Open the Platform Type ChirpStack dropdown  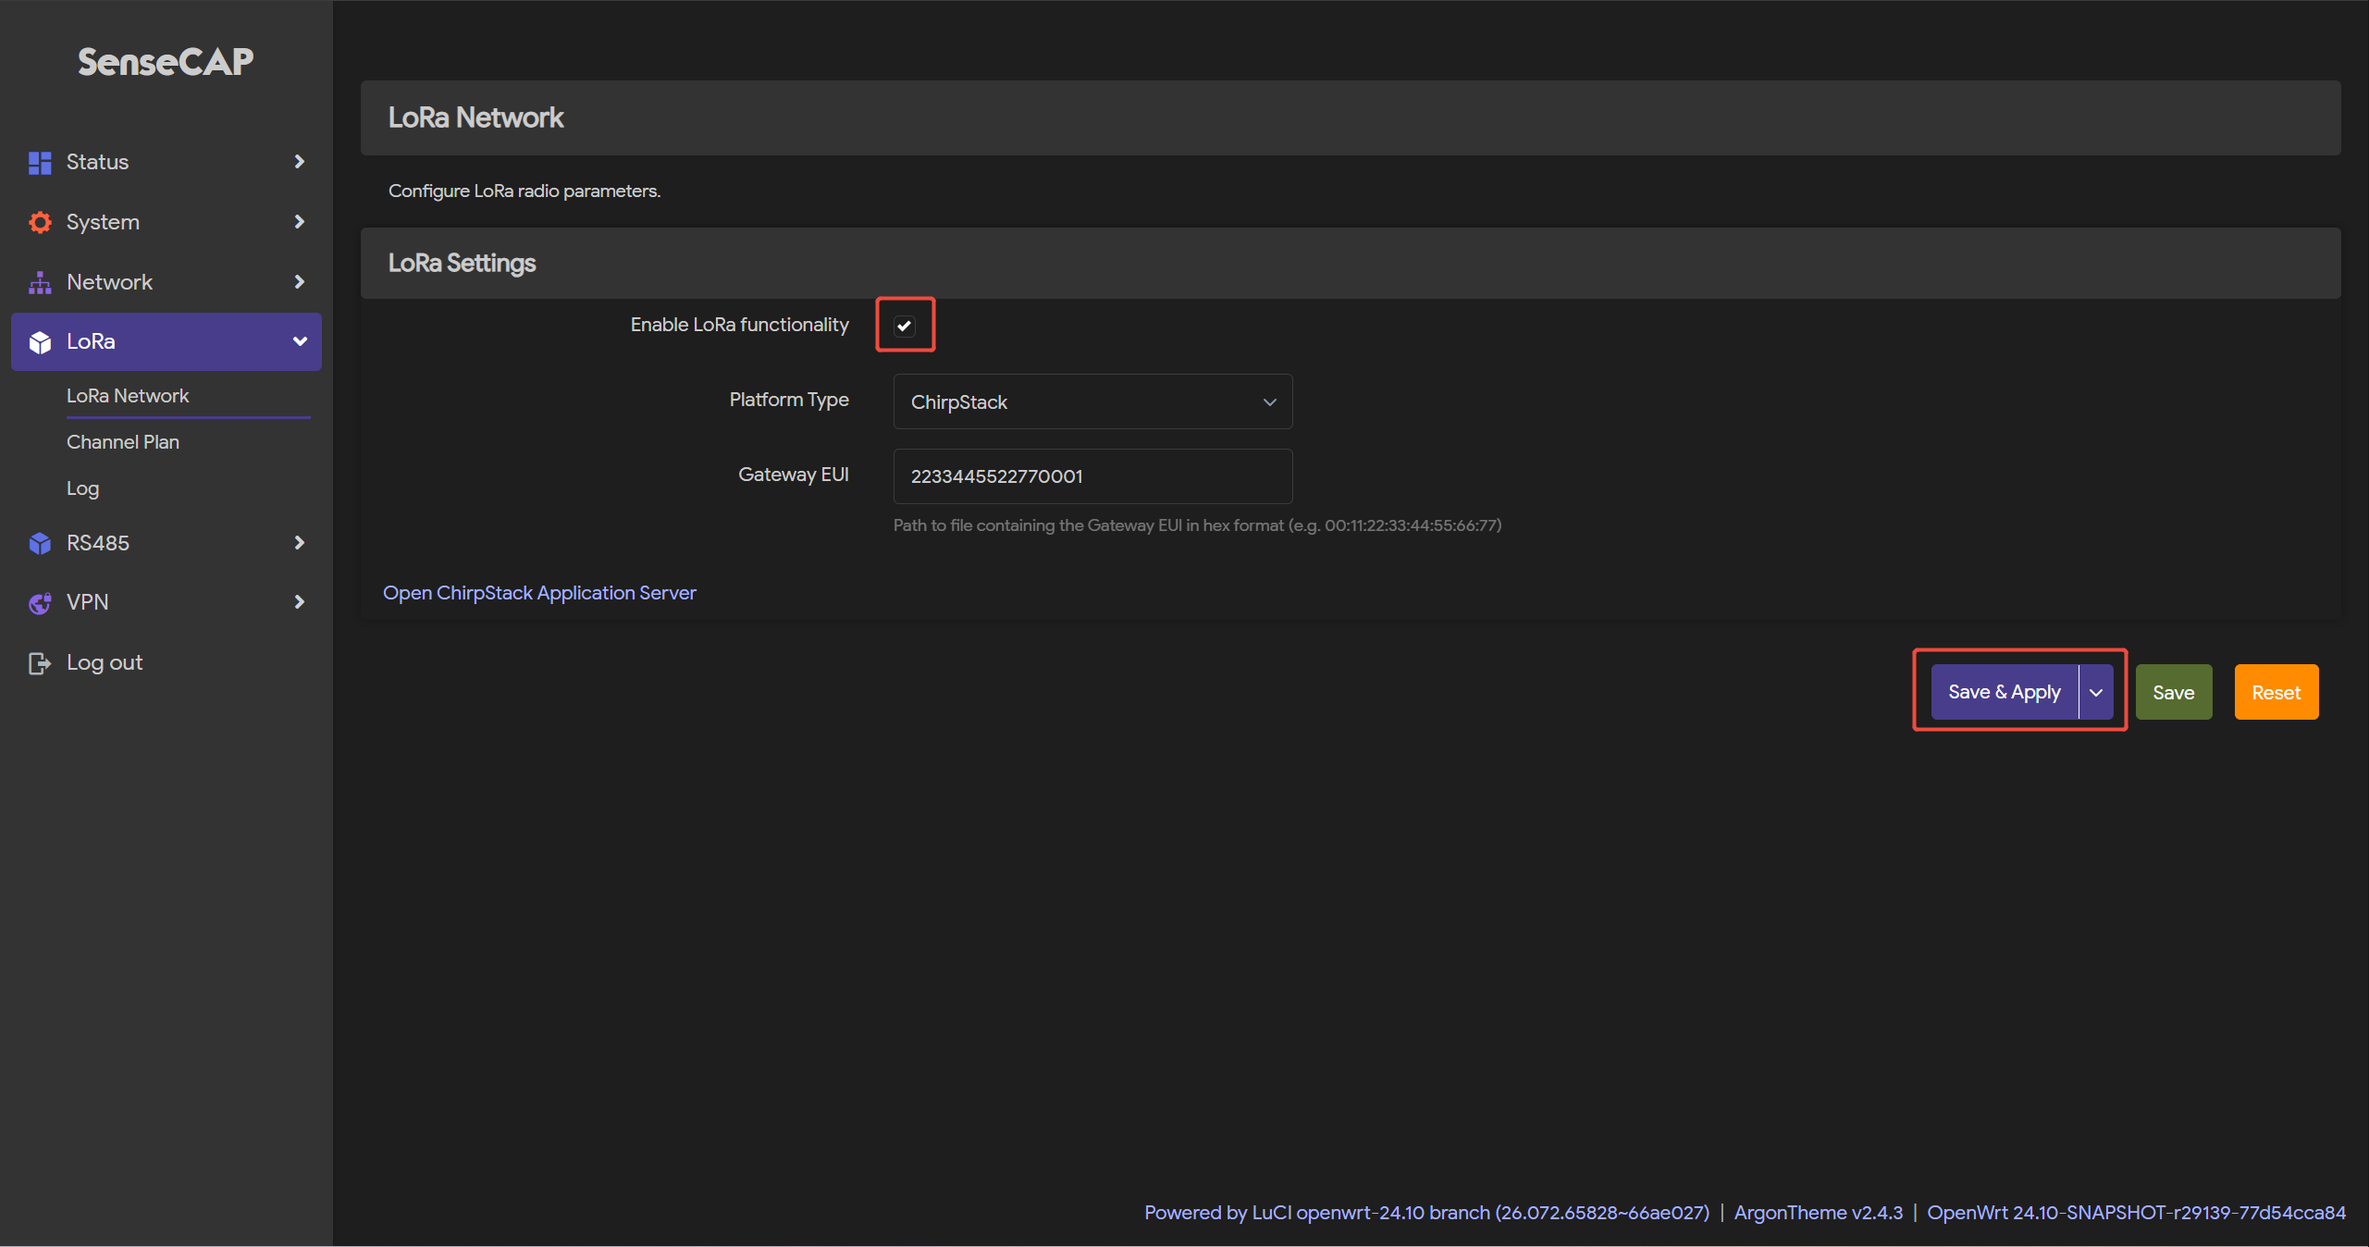coord(1092,401)
